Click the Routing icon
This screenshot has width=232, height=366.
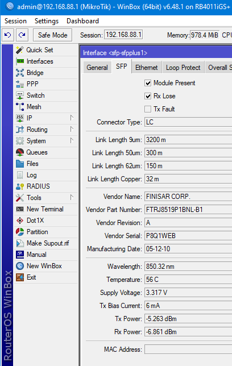(20, 130)
